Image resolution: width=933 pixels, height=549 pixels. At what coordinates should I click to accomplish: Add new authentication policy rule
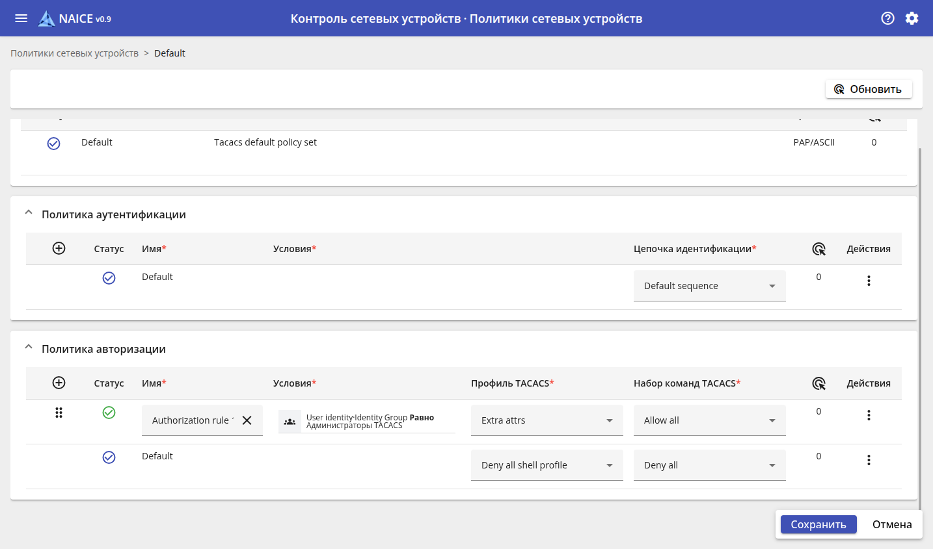click(59, 248)
